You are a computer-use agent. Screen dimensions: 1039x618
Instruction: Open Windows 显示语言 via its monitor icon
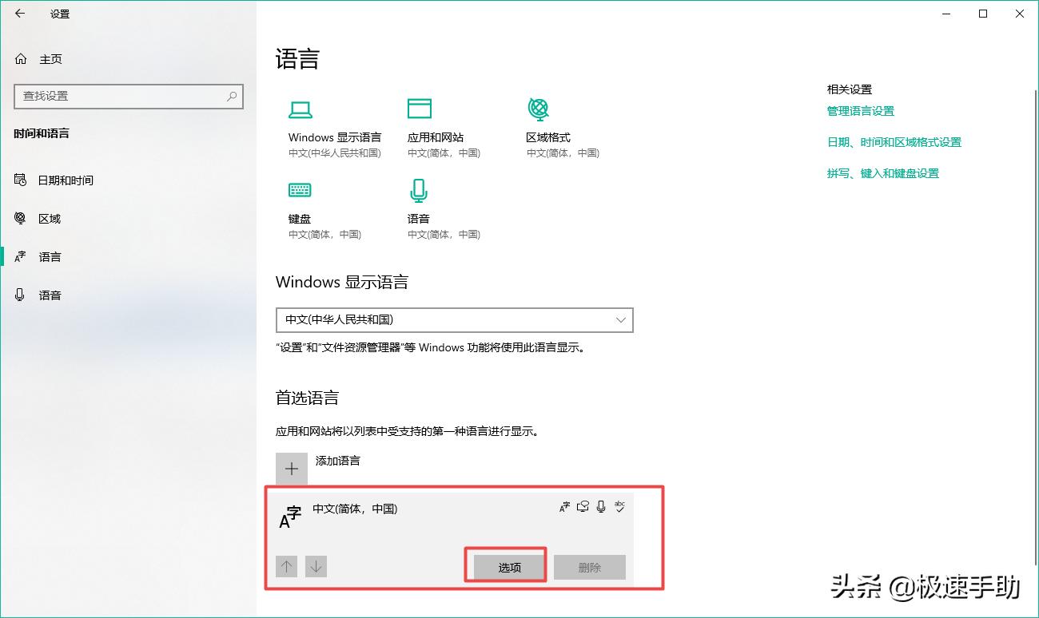(299, 108)
